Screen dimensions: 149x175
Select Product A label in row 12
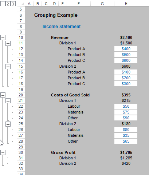[77, 49]
